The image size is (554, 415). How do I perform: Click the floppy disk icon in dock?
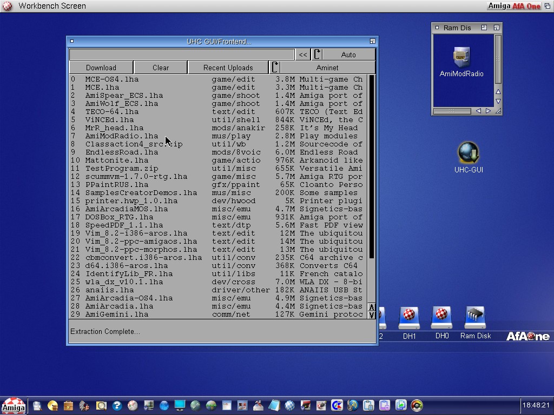point(37,405)
